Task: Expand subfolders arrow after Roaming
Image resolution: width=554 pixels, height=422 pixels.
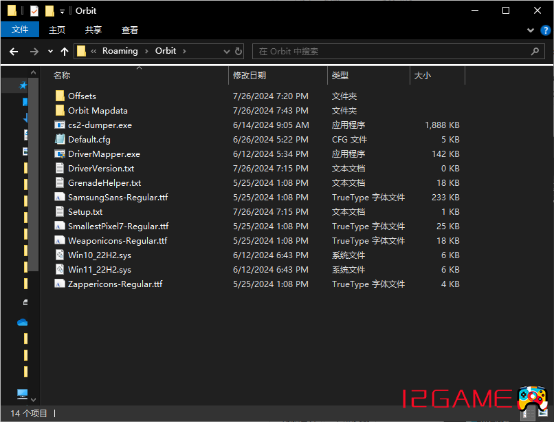Action: (x=146, y=52)
